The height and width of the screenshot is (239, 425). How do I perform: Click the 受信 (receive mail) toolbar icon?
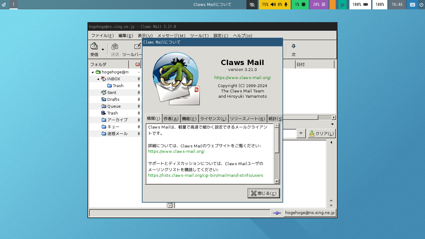pos(94,46)
